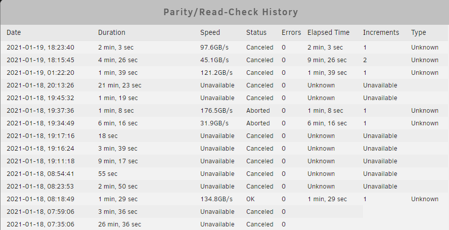Click the Status column header
This screenshot has height=230, width=449.
(256, 32)
